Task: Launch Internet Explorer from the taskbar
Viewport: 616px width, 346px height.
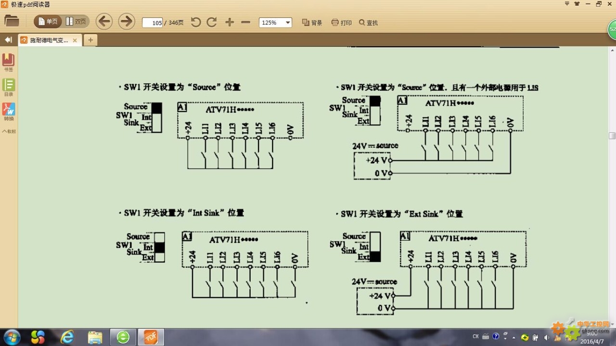Action: point(67,337)
